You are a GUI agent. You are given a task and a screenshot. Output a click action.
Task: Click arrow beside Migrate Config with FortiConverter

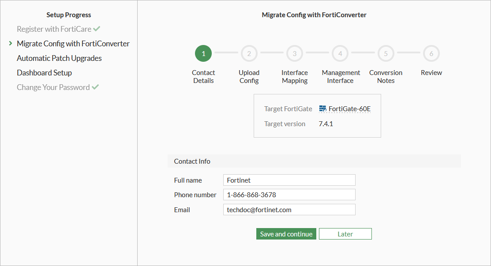point(10,44)
